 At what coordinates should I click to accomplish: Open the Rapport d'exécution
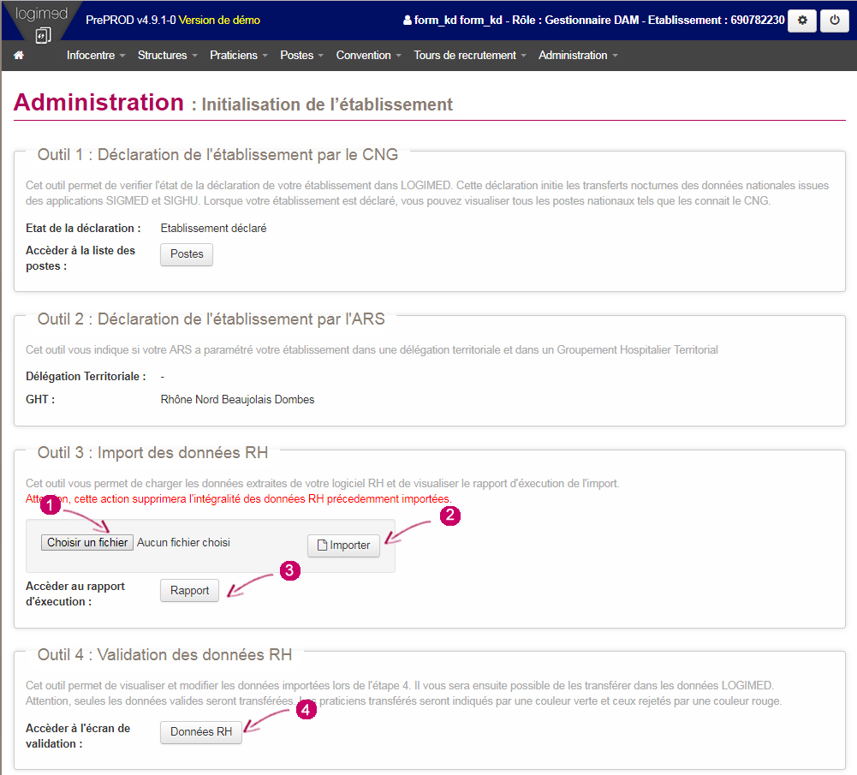[189, 590]
